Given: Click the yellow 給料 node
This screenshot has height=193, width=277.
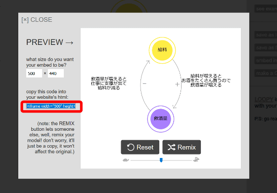Looking at the screenshot, I should tap(162, 50).
